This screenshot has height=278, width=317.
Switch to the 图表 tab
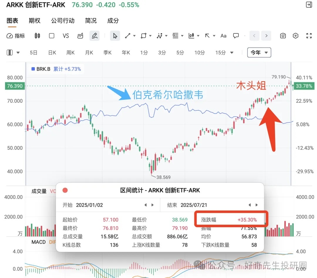12,21
